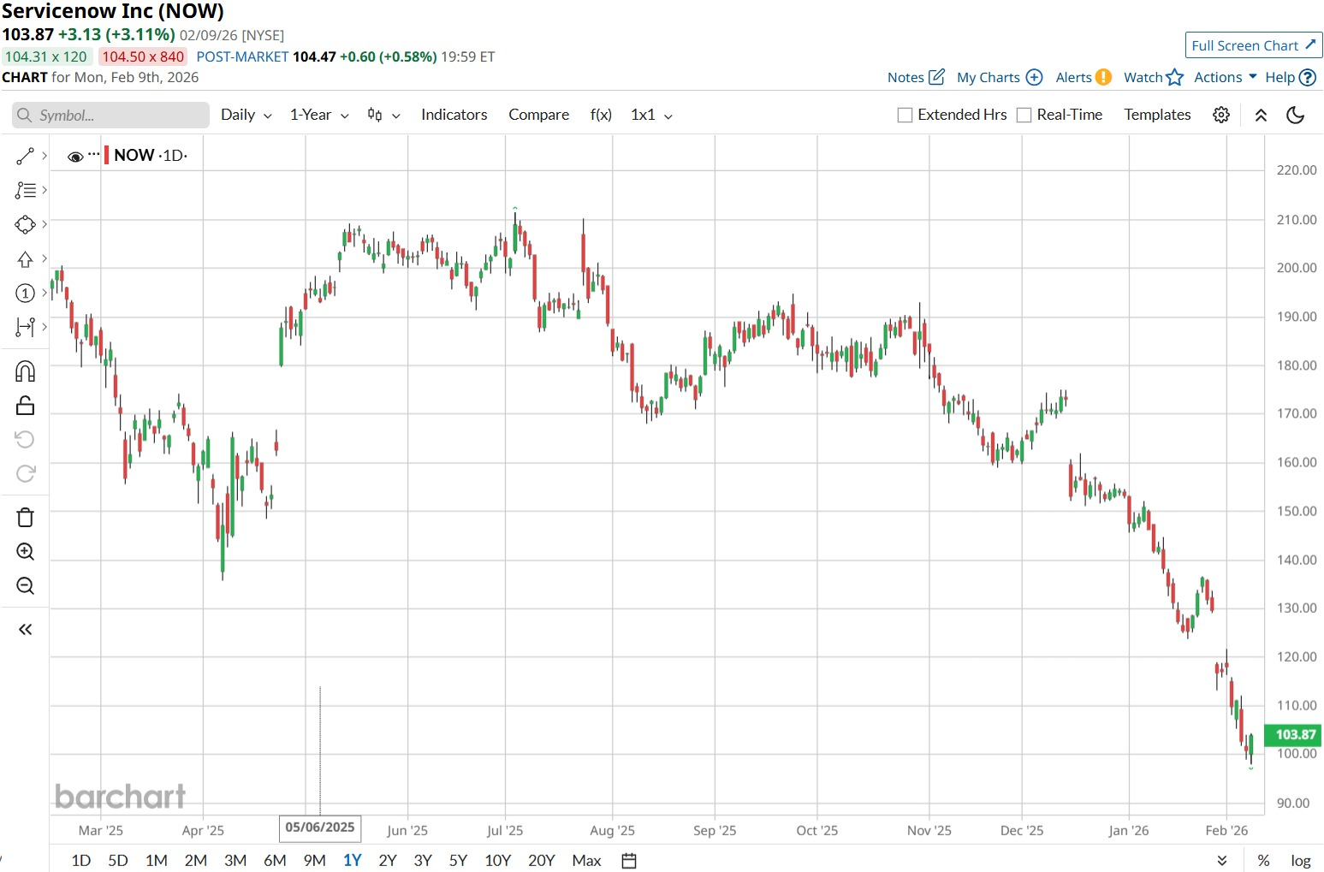Open the Indicators menu
The height and width of the screenshot is (872, 1324).
(454, 115)
